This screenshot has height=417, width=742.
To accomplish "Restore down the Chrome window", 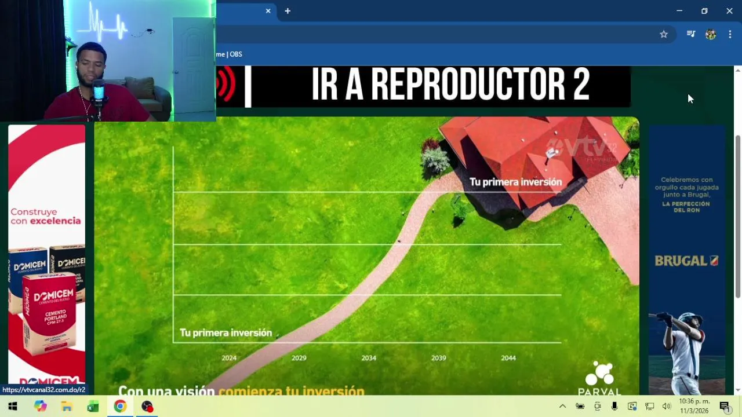I will [x=704, y=11].
